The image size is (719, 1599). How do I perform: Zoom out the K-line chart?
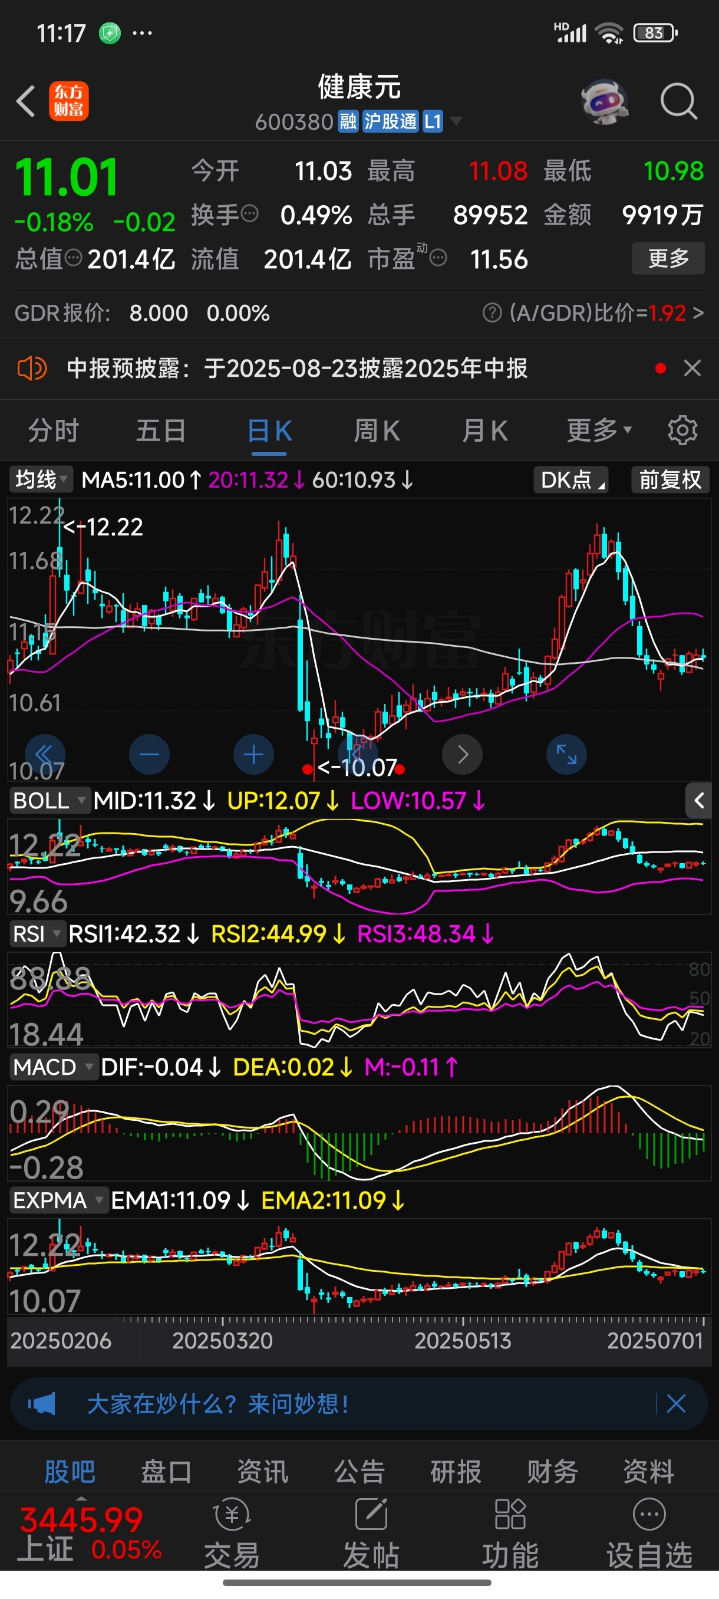[150, 754]
